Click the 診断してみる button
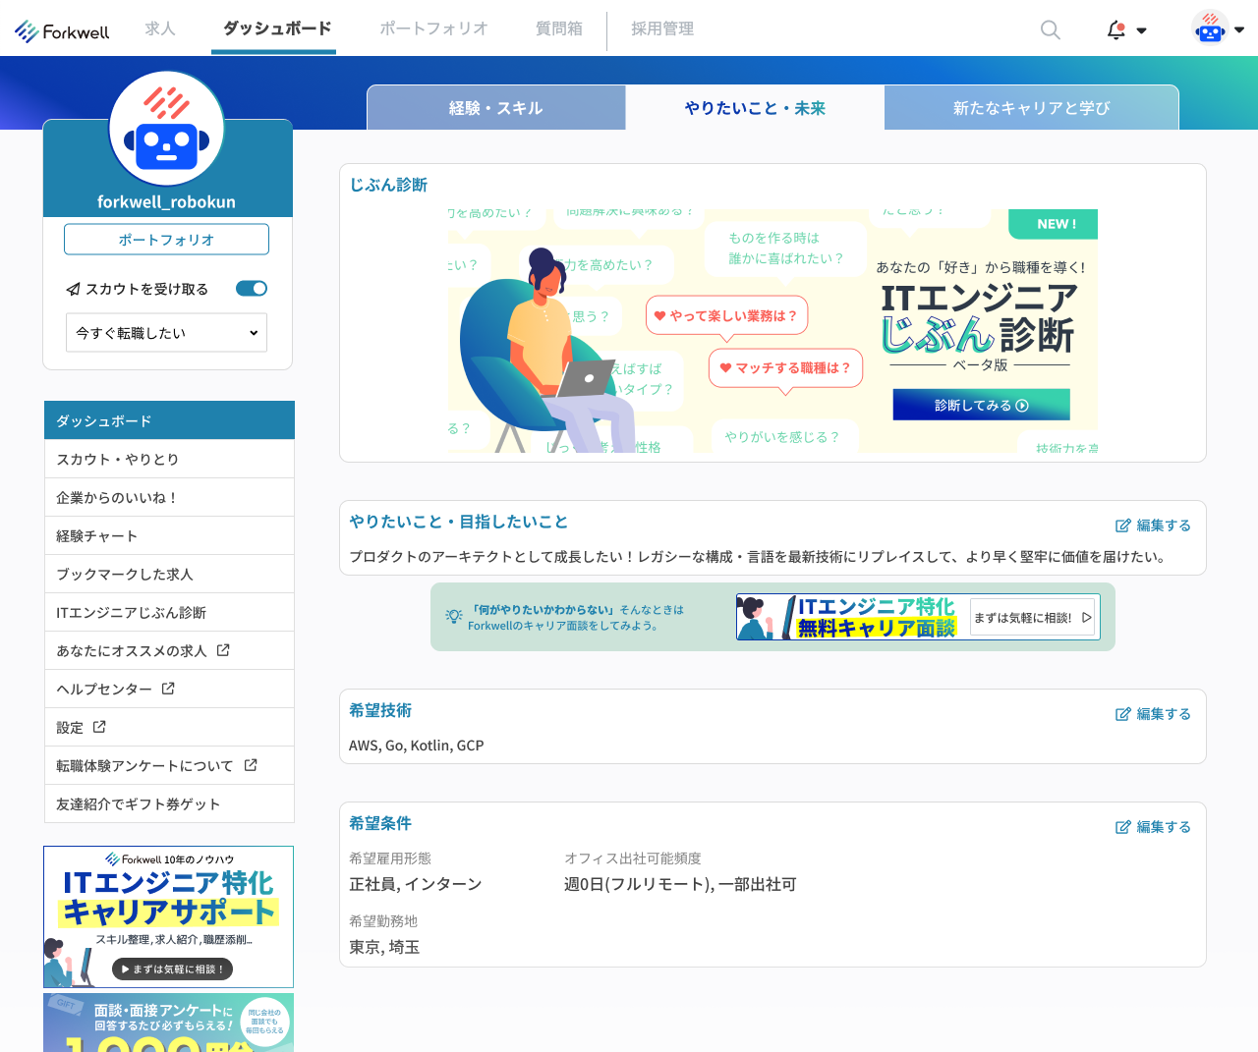1258x1052 pixels. click(981, 405)
